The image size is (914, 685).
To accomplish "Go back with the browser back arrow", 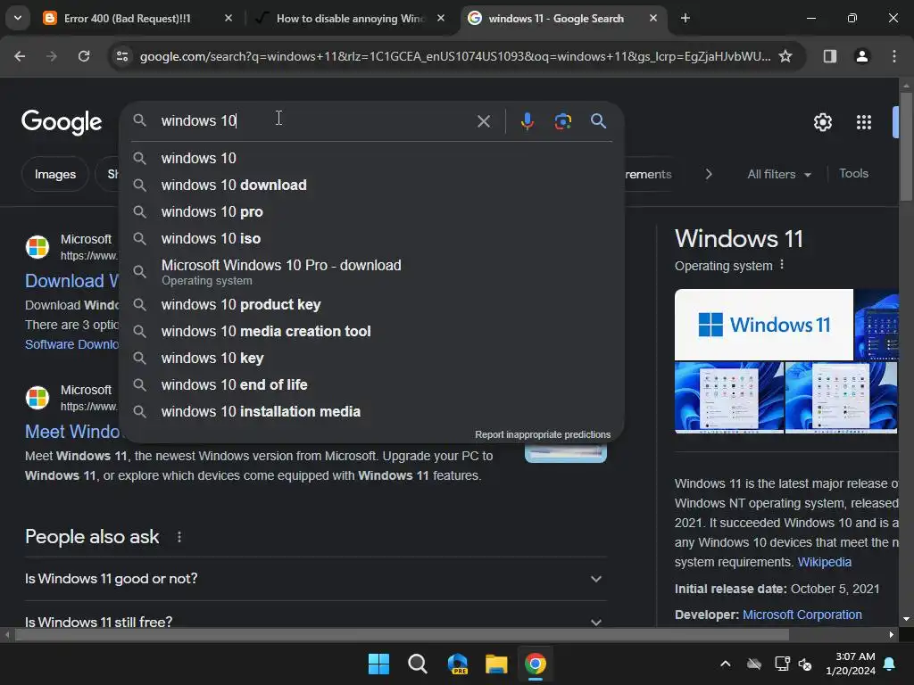I will pyautogui.click(x=20, y=56).
